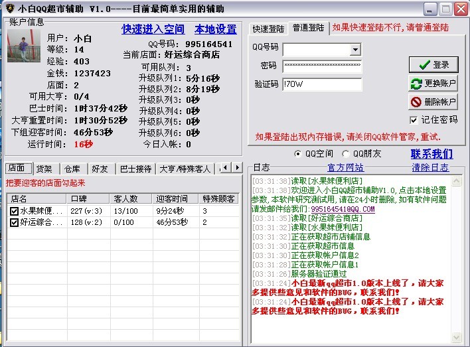Switch to the 仓库 tab
The image size is (470, 347).
tap(74, 169)
